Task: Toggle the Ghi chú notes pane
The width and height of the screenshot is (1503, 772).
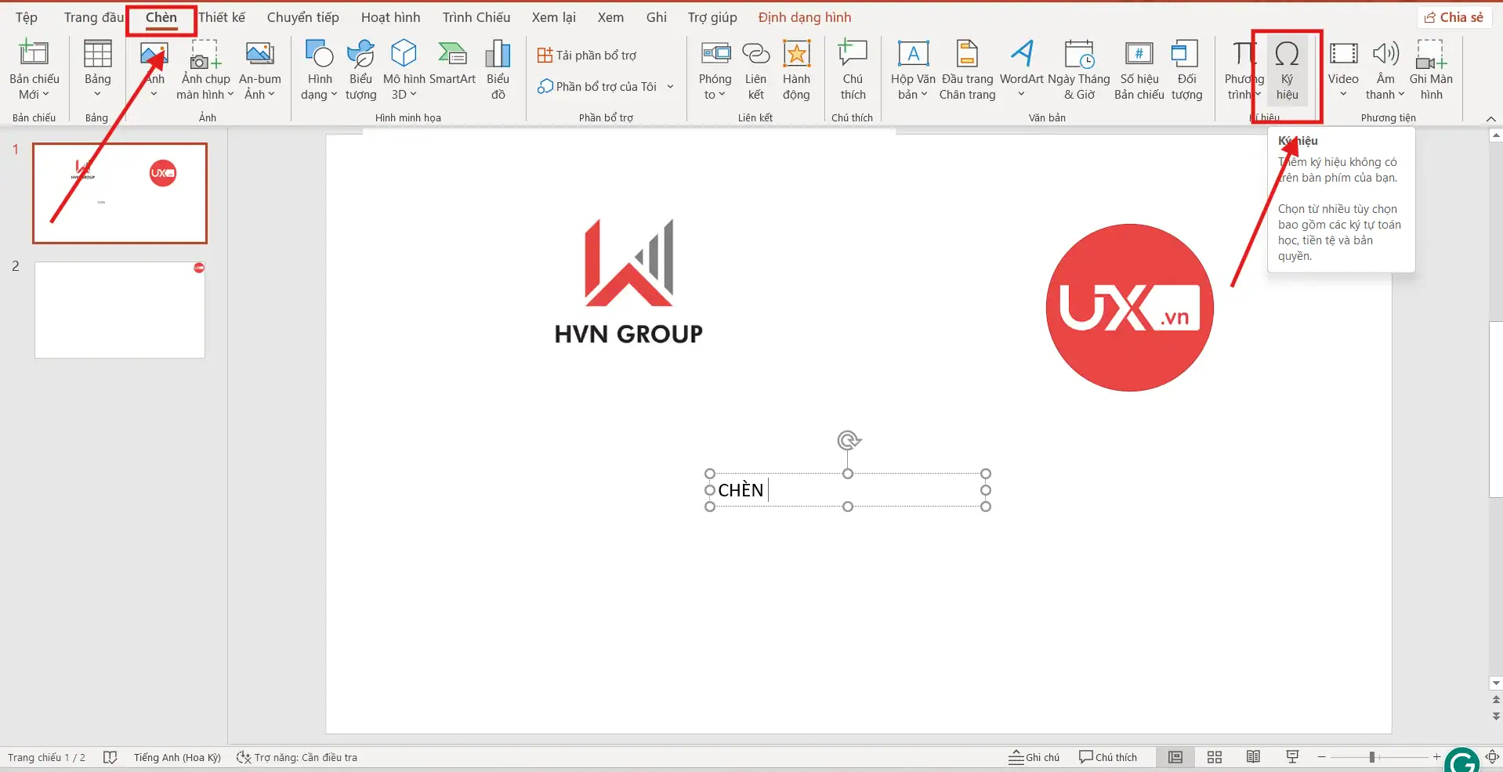Action: point(1034,757)
